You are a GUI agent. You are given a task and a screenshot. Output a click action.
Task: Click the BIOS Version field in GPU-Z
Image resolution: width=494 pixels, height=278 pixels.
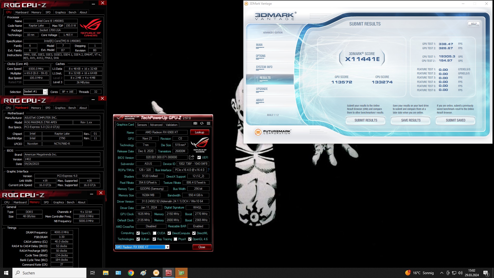click(x=162, y=157)
